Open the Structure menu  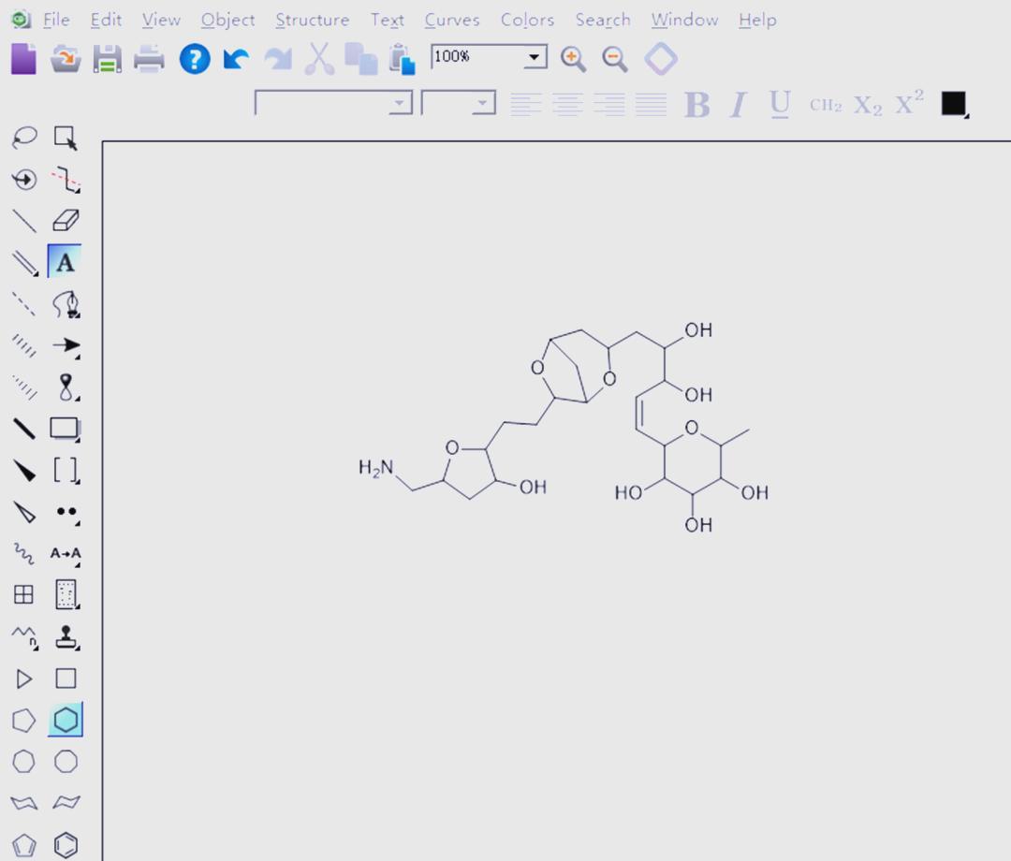(x=312, y=20)
